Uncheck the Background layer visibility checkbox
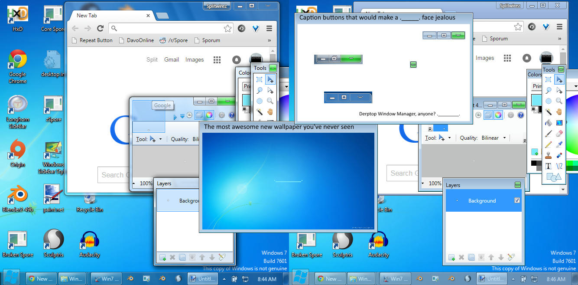This screenshot has height=285, width=578. 517,200
